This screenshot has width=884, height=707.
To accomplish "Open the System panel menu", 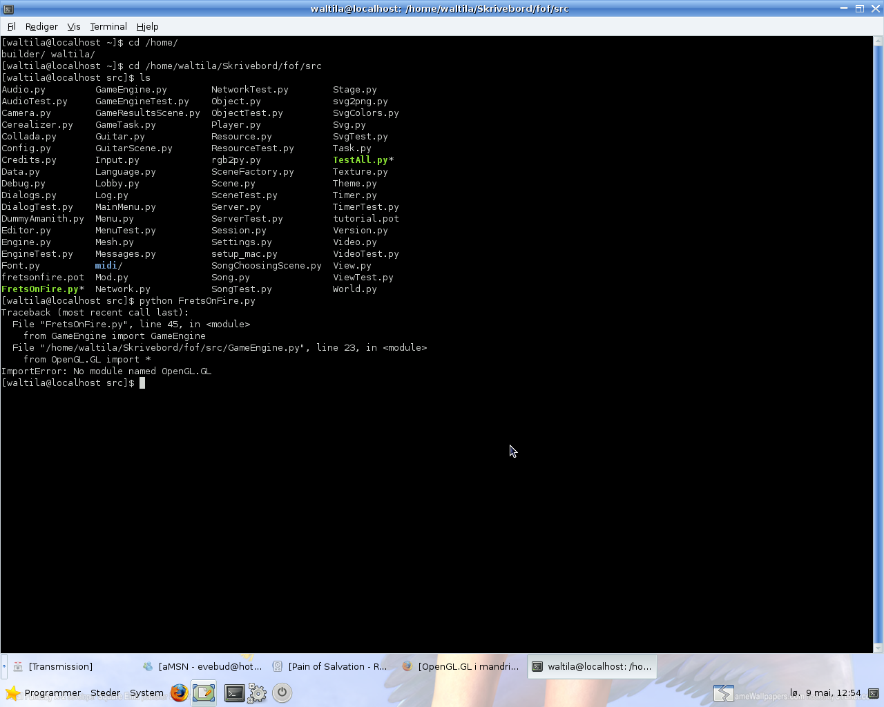I will point(146,693).
